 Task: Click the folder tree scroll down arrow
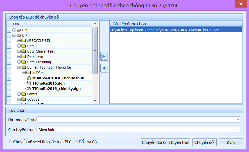pos(95,101)
